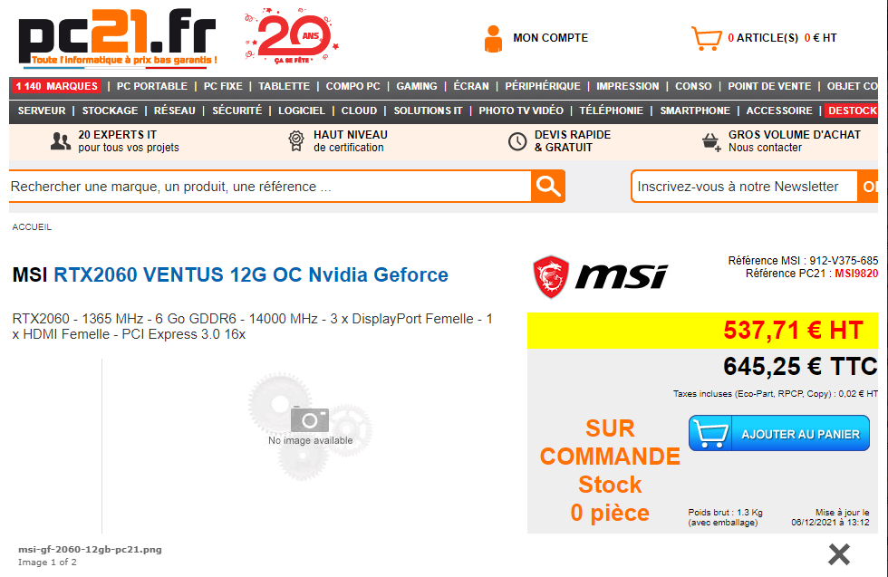Open the Téléphonie menu
Viewport: 888px width, 577px height.
(611, 111)
